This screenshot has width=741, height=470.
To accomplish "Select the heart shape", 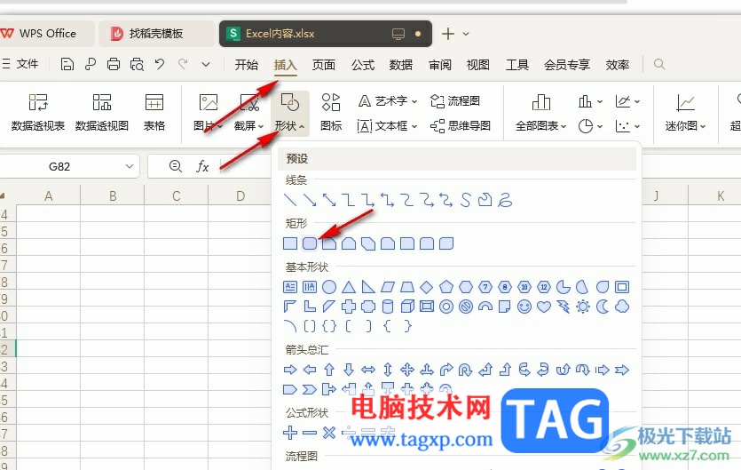I will (544, 307).
